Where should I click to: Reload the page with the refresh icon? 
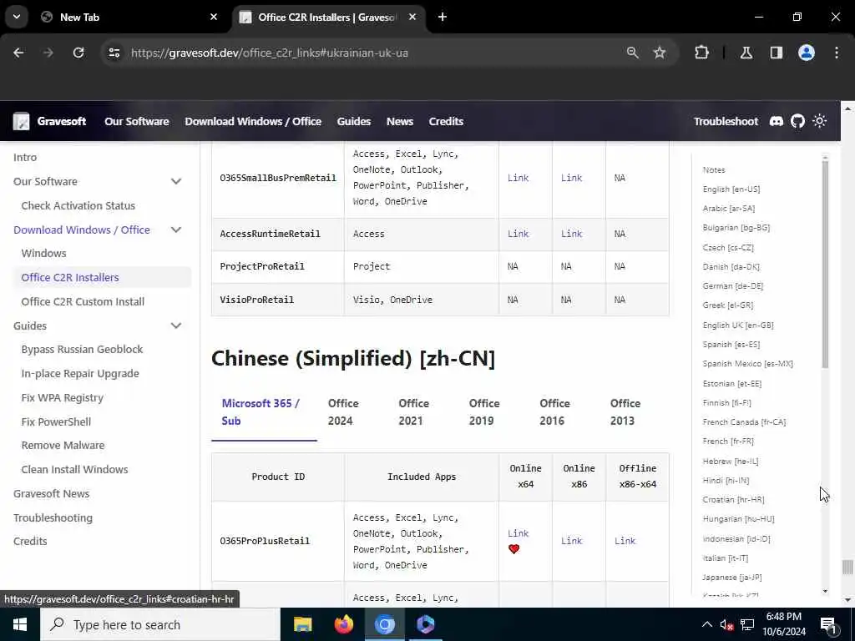(78, 53)
